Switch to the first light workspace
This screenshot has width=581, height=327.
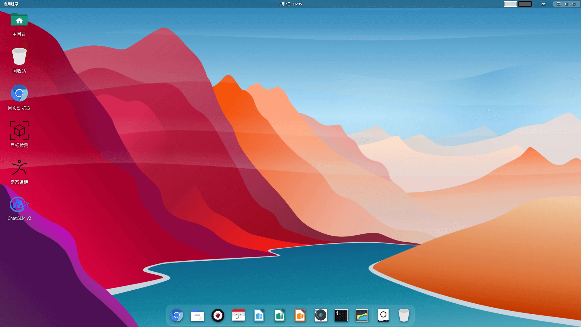click(510, 4)
